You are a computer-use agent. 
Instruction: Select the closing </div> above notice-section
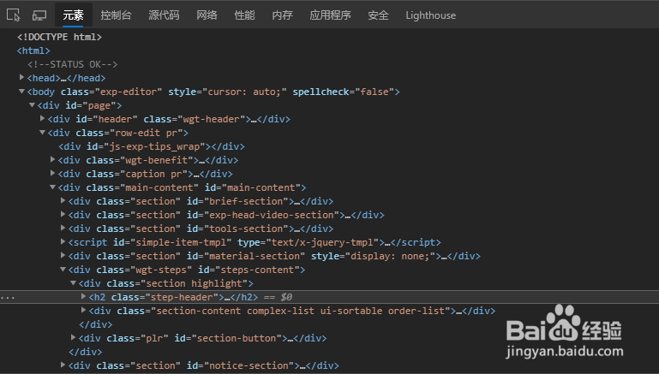(86, 352)
